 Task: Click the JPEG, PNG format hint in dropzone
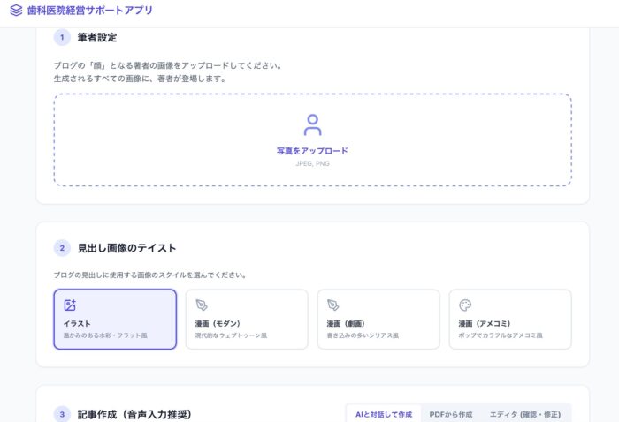click(x=312, y=163)
